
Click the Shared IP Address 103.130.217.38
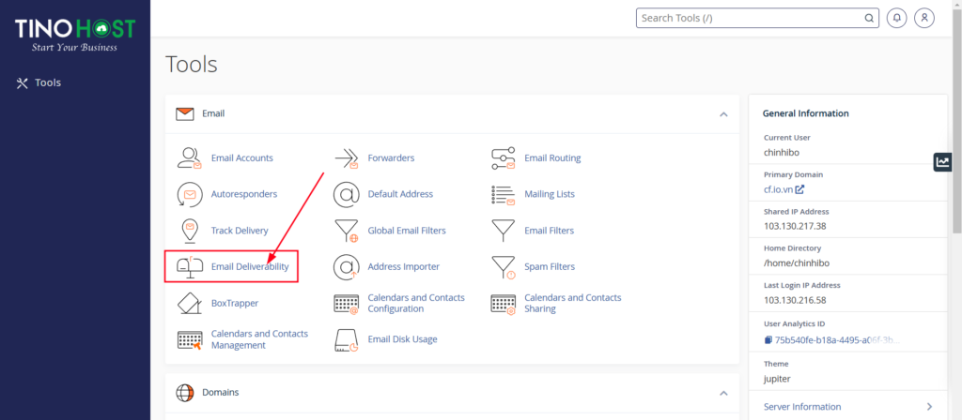click(795, 227)
